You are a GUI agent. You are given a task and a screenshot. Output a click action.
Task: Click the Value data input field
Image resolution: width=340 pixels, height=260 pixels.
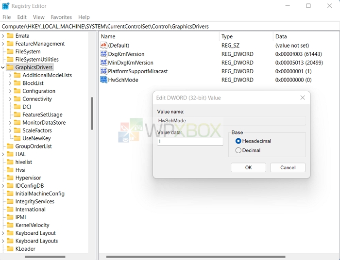click(190, 141)
